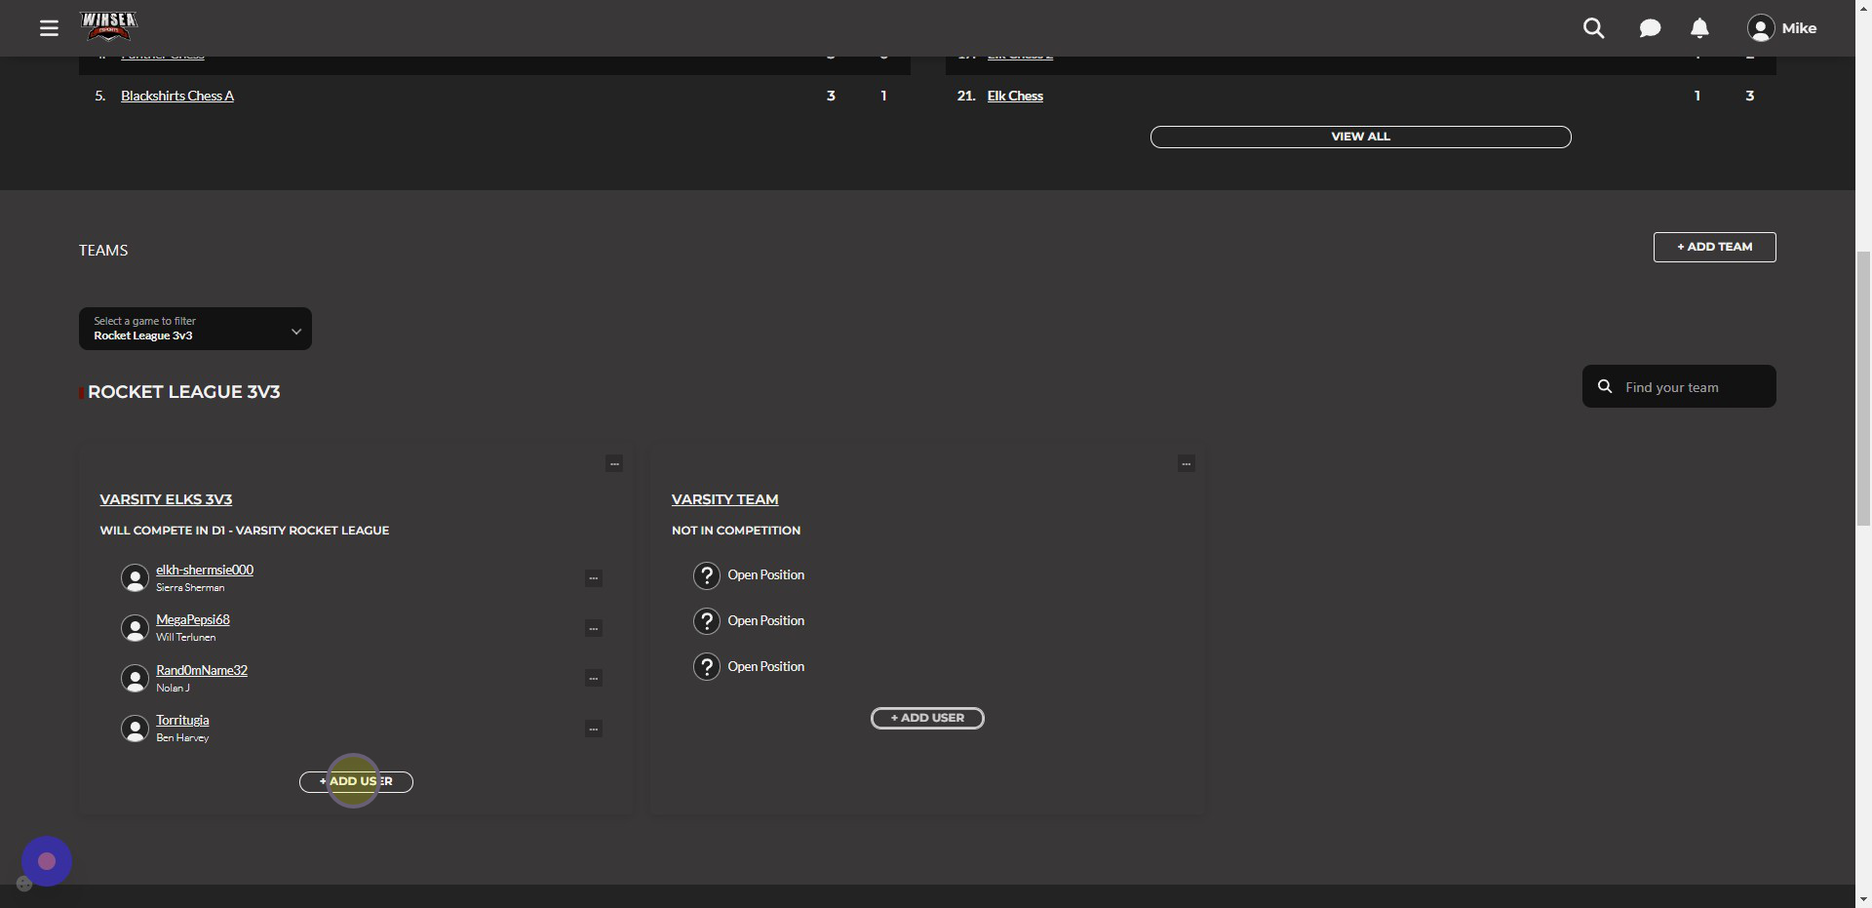Open options for Rand0mName32 player row
The image size is (1872, 908).
[593, 678]
